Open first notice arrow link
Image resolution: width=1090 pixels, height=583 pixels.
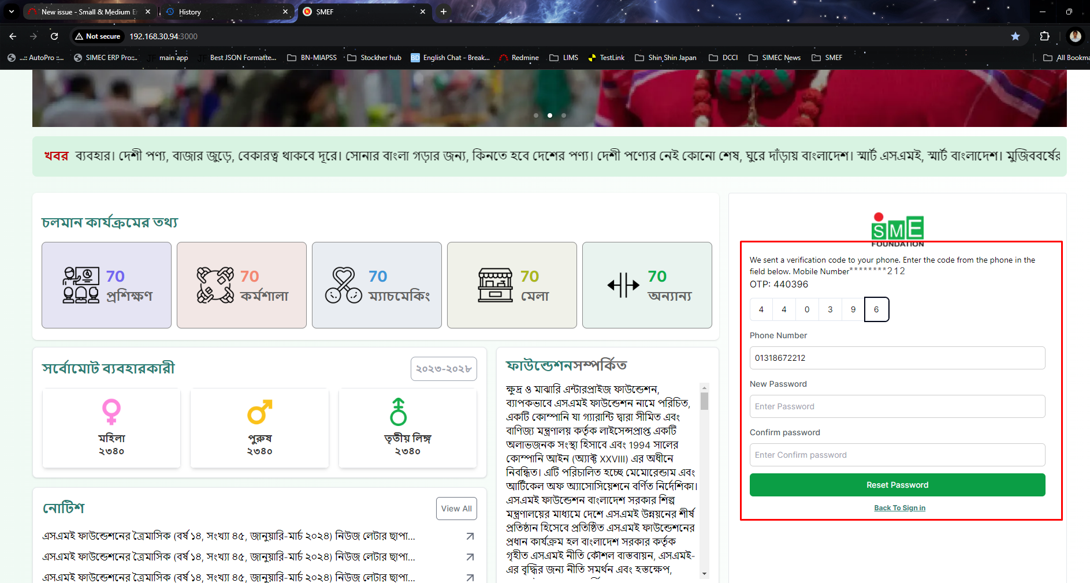(x=470, y=536)
